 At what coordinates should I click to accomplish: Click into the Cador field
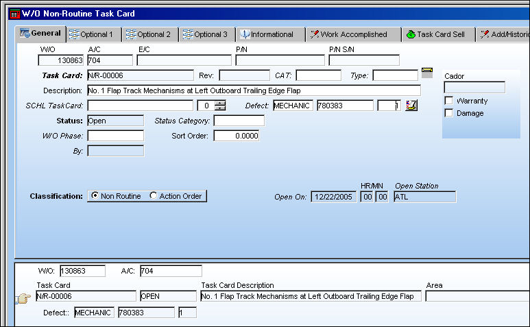[x=474, y=88]
